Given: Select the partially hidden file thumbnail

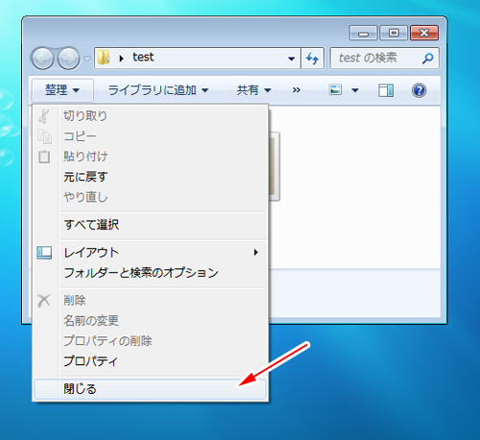Looking at the screenshot, I should (275, 166).
